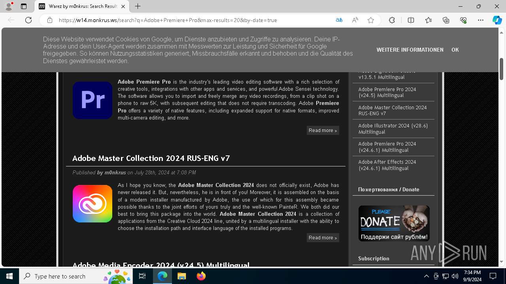Image resolution: width=506 pixels, height=284 pixels.
Task: Toggle split screen view
Action: point(411,20)
